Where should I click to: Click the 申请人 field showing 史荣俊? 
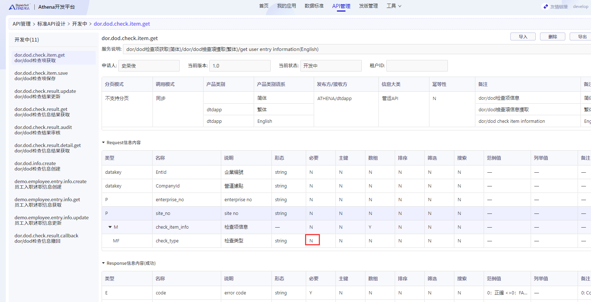coord(149,66)
